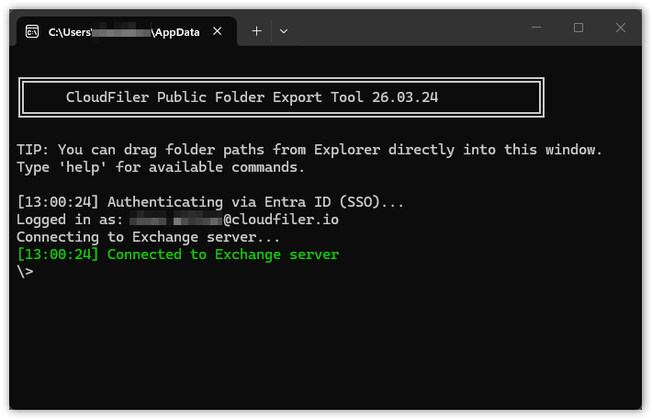
Task: Click the \> command prompt line
Action: 26,272
